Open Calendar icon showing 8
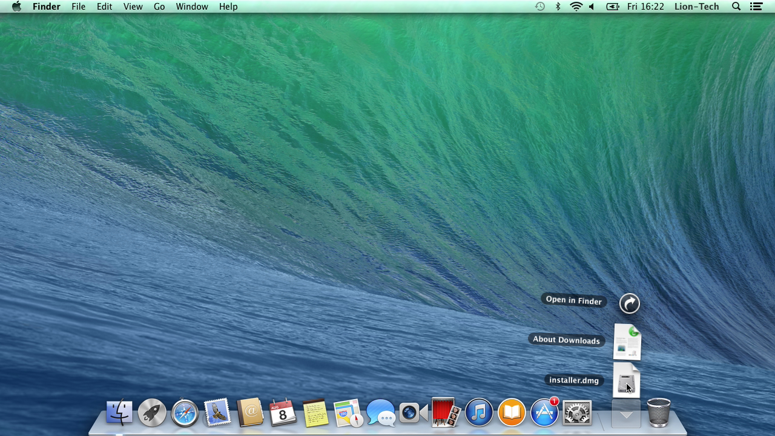Screen dimensions: 775x436 (283, 413)
